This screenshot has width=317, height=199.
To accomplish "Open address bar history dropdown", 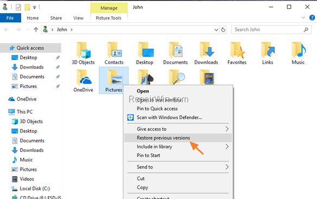I will 216,30.
